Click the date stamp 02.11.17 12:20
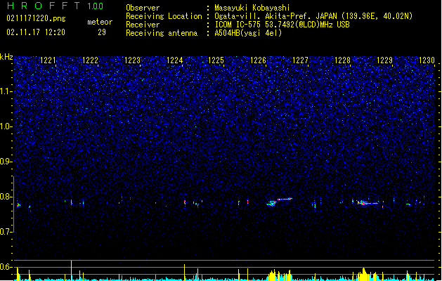Screen dimensions: 442x281 (x=36, y=32)
